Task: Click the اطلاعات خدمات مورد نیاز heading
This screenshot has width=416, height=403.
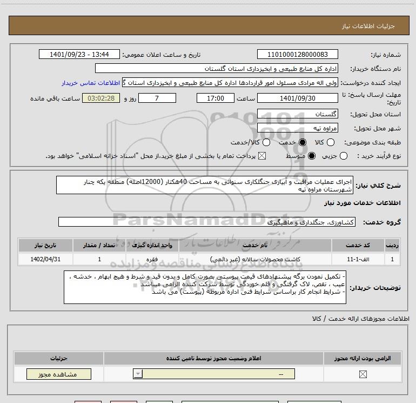Action: pos(362,203)
